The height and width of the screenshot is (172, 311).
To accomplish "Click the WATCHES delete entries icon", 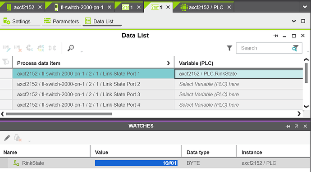I will (x=18, y=138).
